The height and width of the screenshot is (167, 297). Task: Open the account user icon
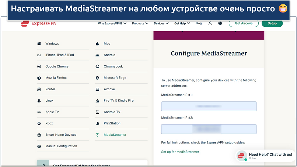click(x=210, y=23)
